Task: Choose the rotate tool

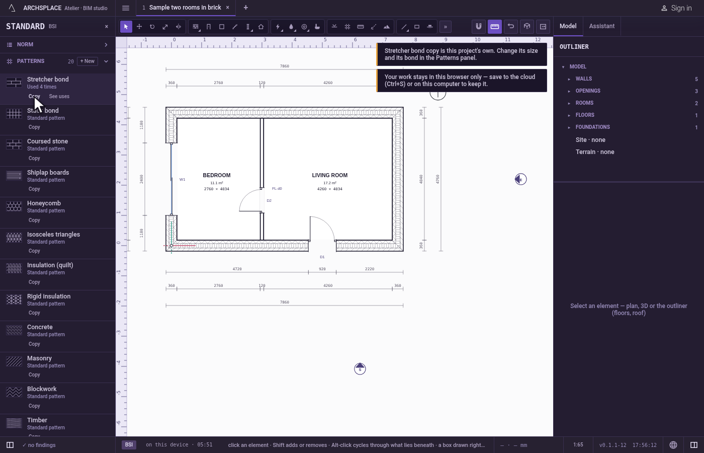Action: [x=152, y=27]
